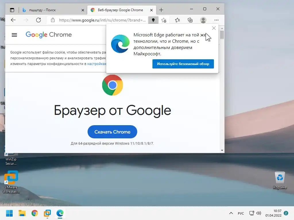The height and width of the screenshot is (220, 294).
Task: Click 'Для 64-разрядной версии Windows' note
Action: (112, 144)
